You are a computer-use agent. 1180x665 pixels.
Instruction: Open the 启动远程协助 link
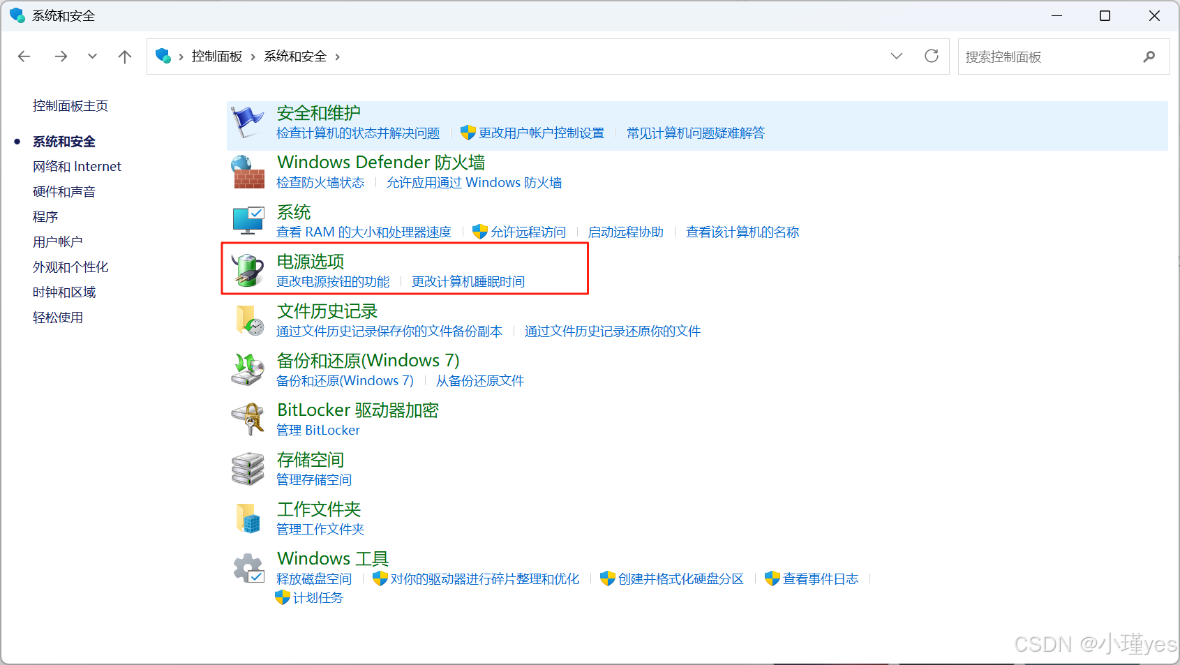626,232
